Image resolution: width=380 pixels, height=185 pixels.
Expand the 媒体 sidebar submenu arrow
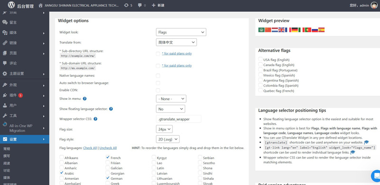point(44,33)
